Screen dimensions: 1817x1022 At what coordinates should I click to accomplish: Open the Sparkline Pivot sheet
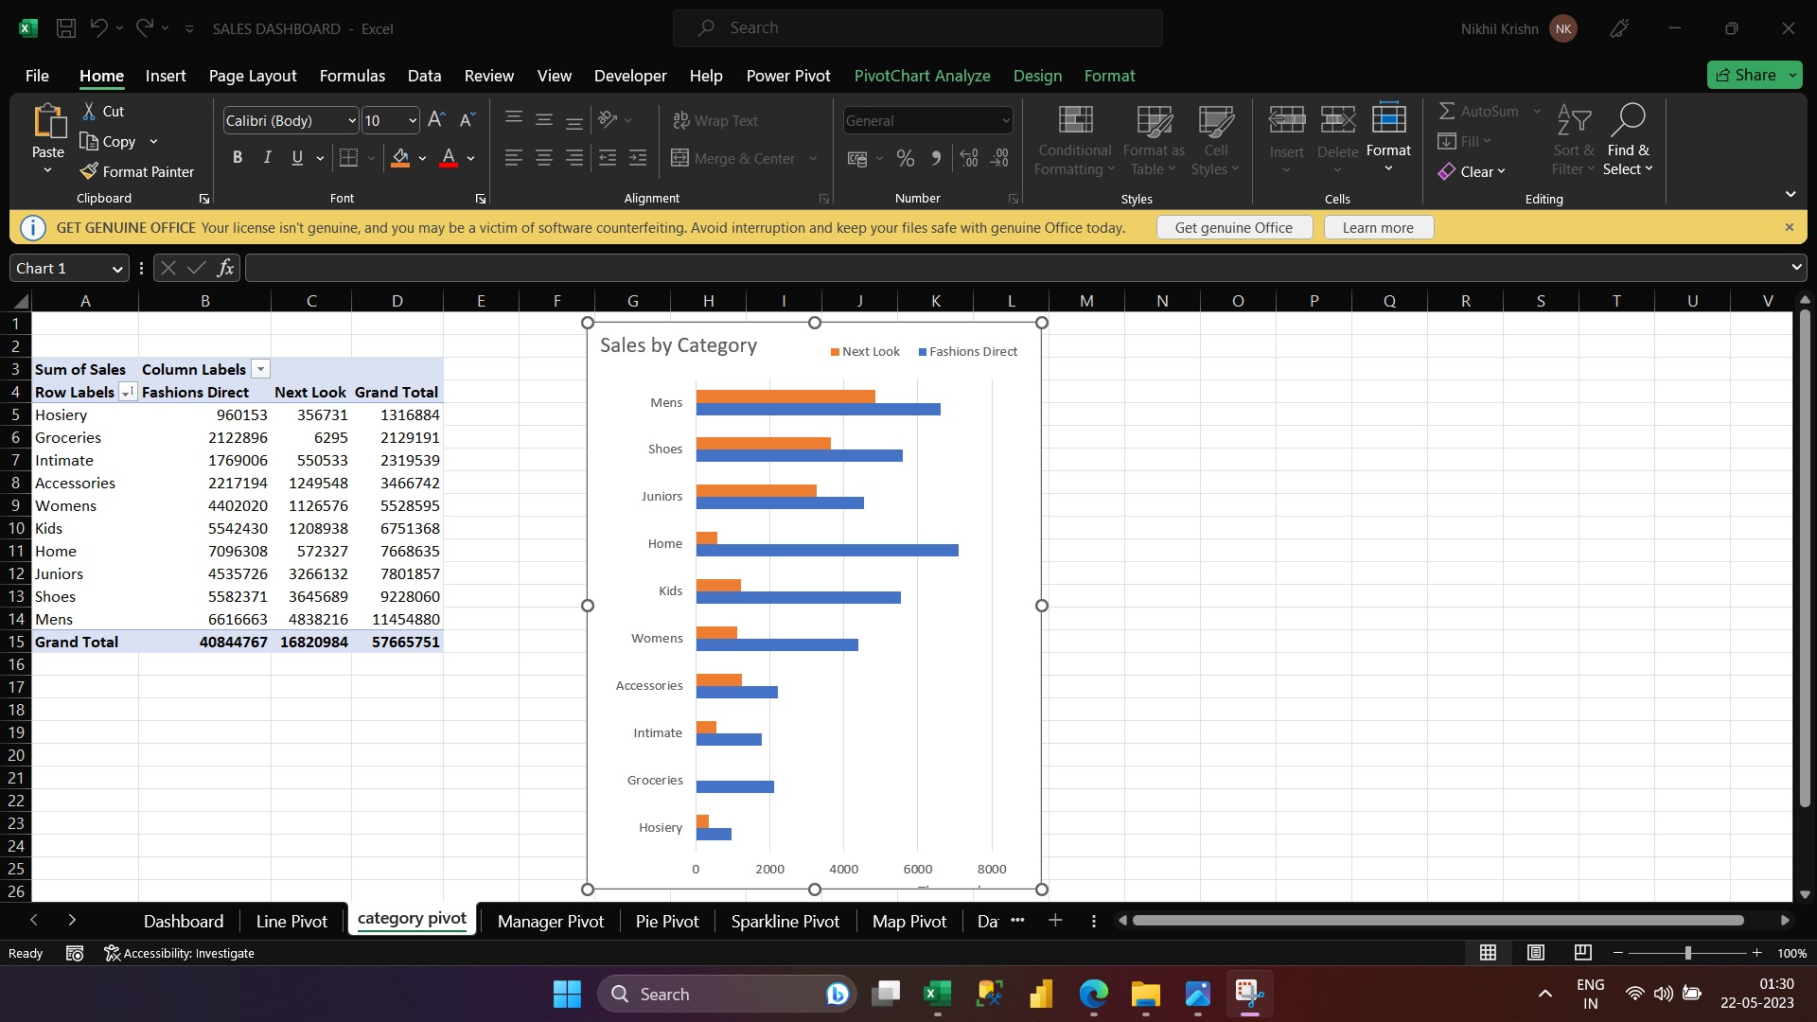point(785,920)
